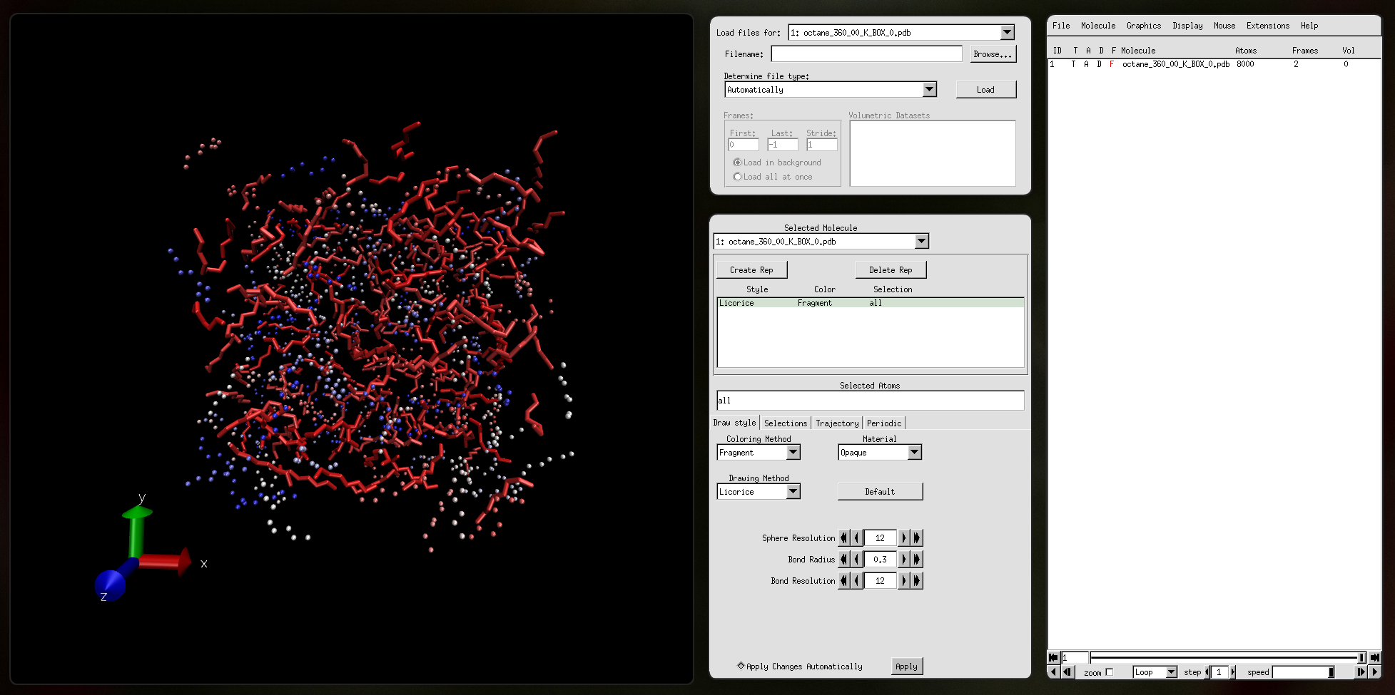Expand the Material dropdown showing Opaque

(914, 453)
